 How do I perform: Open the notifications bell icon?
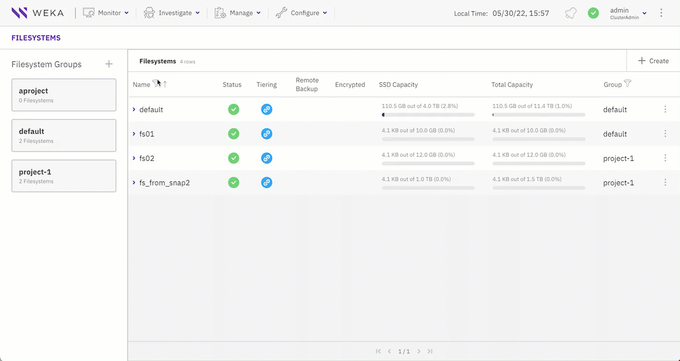tap(570, 13)
